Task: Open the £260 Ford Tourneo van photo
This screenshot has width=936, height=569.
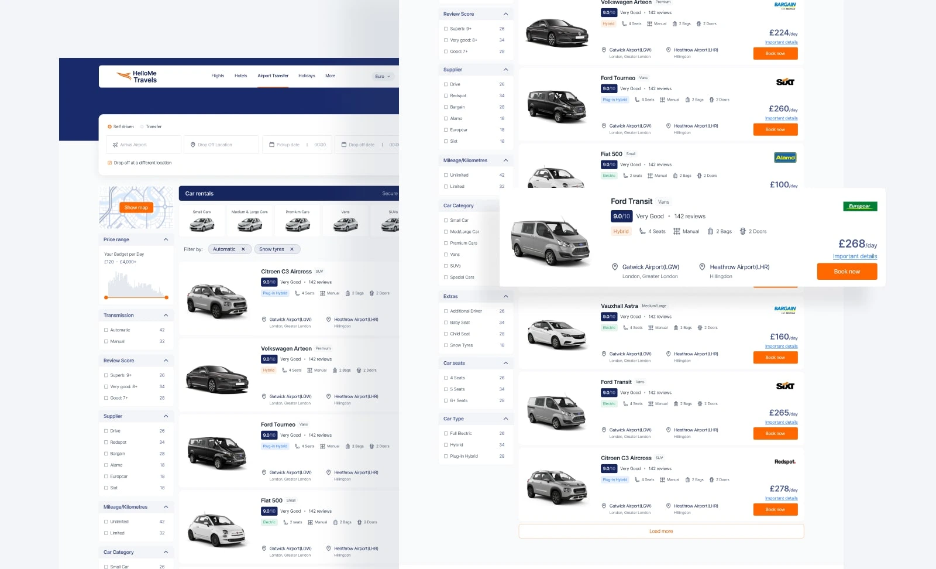Action: (556, 106)
